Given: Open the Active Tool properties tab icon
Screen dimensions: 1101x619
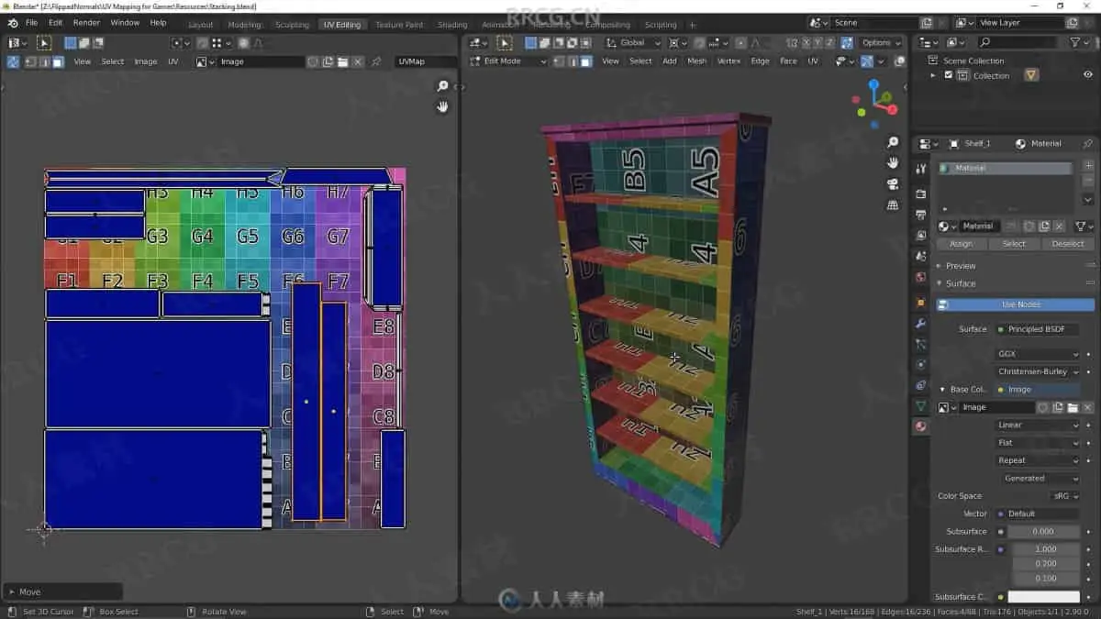Looking at the screenshot, I should tap(921, 170).
